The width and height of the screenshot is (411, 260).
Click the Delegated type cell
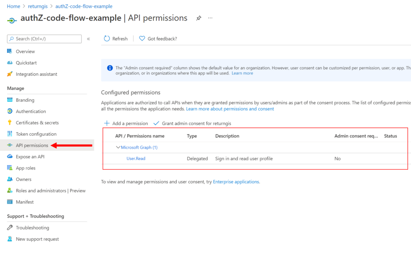(x=197, y=159)
